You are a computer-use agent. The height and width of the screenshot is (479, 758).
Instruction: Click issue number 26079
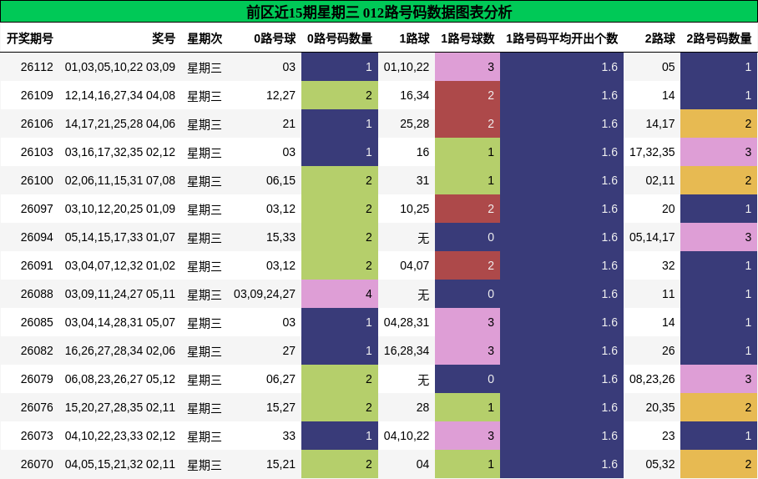(x=37, y=379)
